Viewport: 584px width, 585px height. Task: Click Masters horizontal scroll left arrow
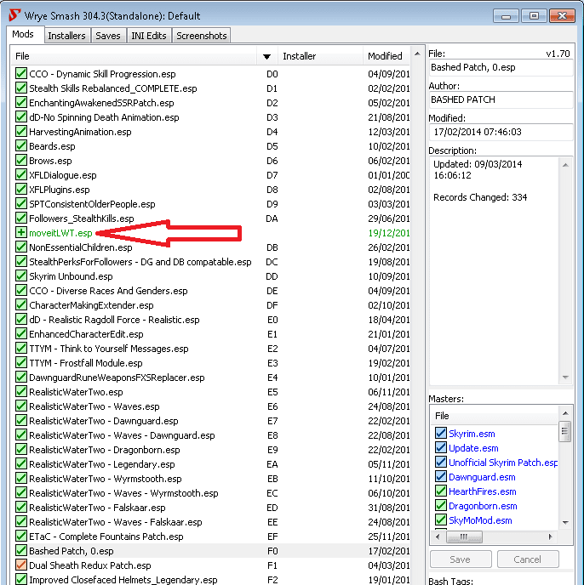(438, 537)
